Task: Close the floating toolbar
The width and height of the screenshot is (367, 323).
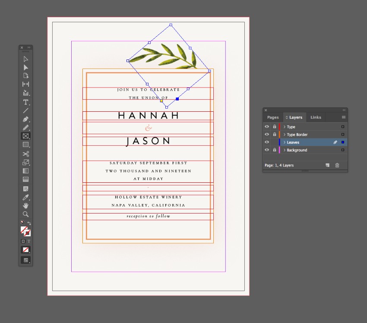Action: click(22, 47)
